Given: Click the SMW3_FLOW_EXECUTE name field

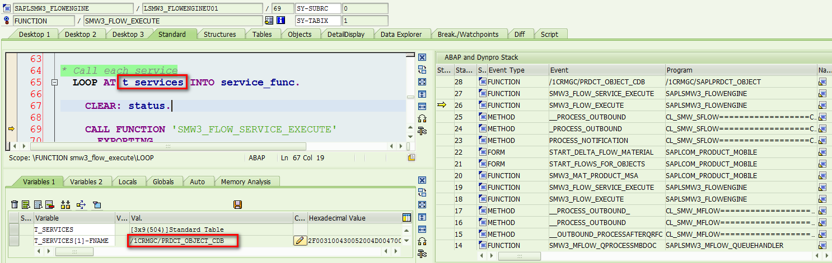Looking at the screenshot, I should [173, 21].
